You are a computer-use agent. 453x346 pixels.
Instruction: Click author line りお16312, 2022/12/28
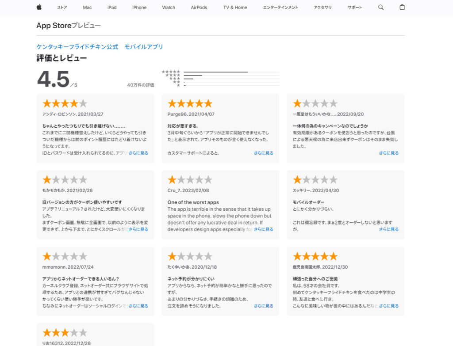pyautogui.click(x=66, y=343)
